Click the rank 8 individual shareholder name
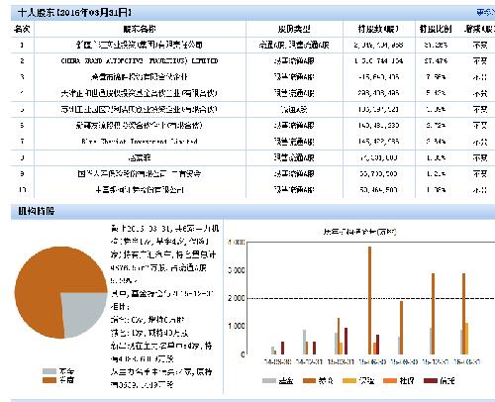The height and width of the screenshot is (402, 495). [140, 157]
